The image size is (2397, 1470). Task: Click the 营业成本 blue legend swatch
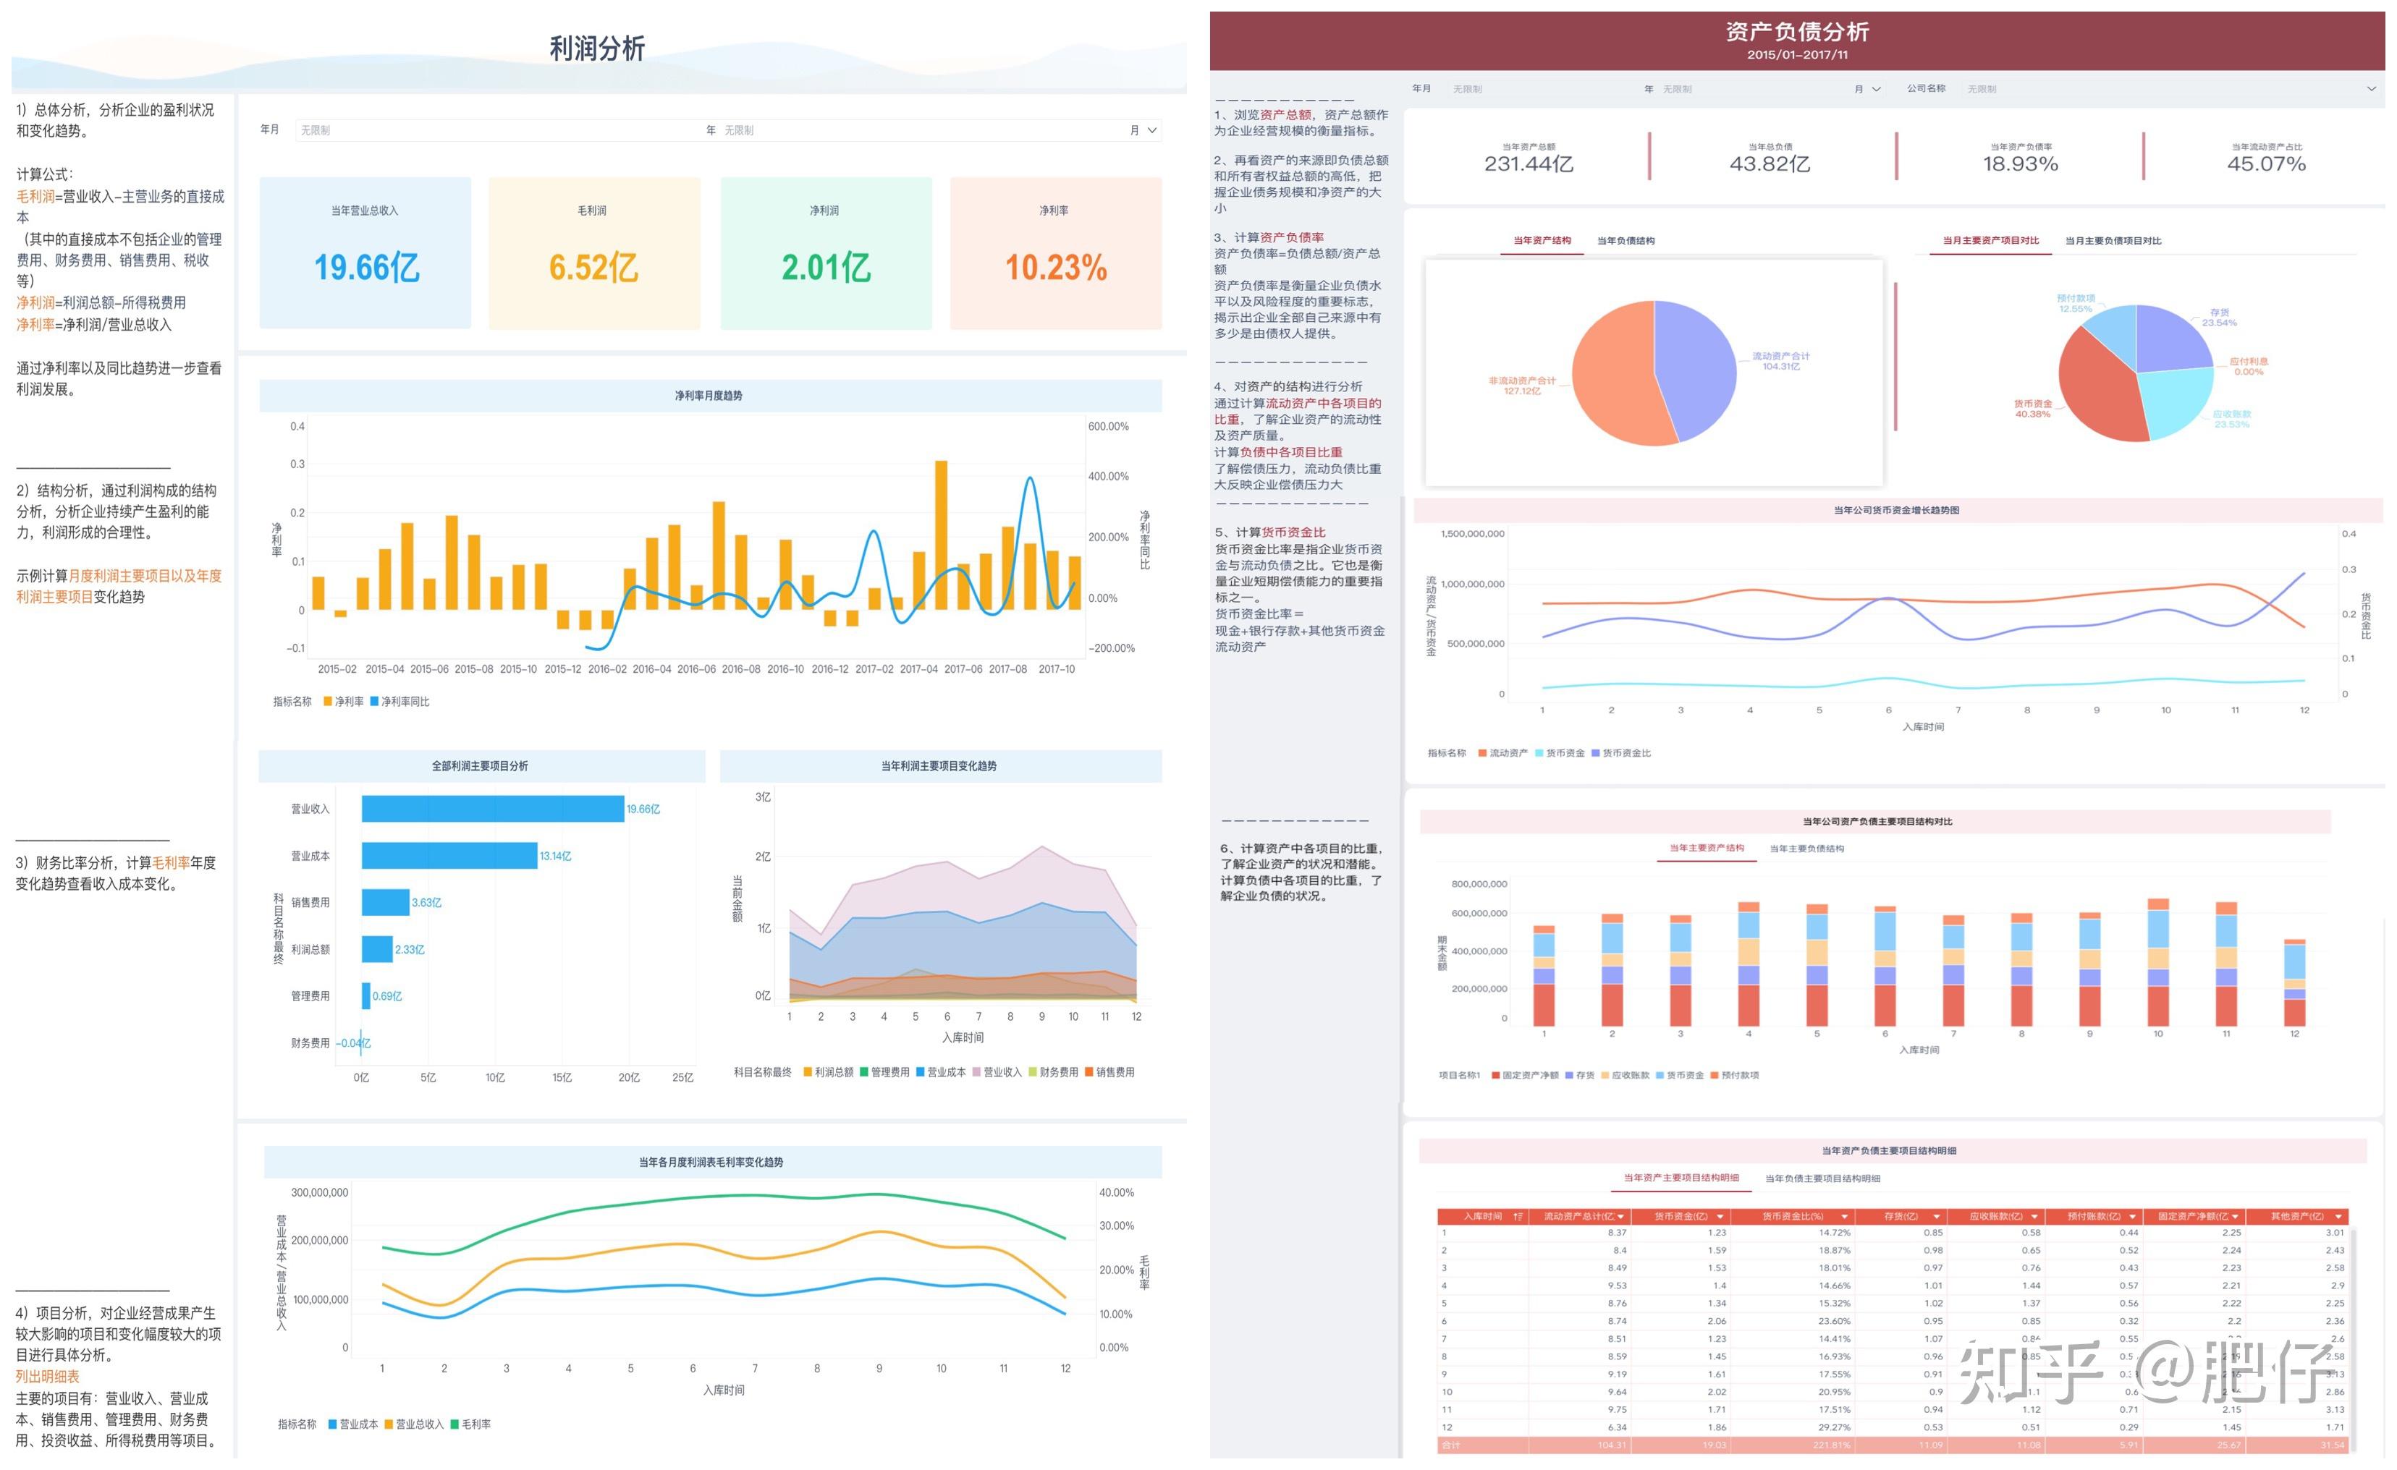(333, 1424)
